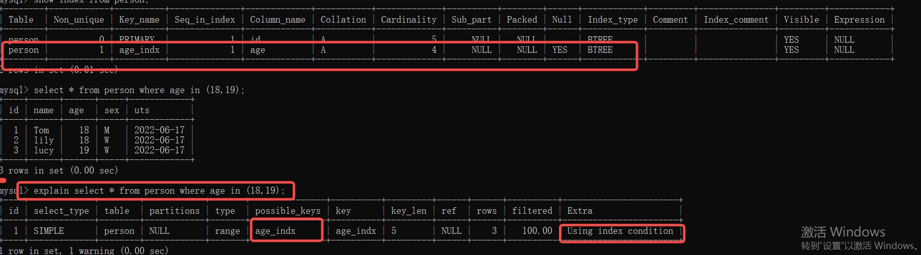
Task: Click 'Using index condition' in Extra
Action: 620,231
